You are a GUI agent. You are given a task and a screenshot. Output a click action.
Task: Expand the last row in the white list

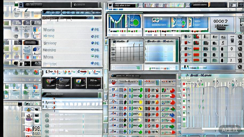click(50, 64)
